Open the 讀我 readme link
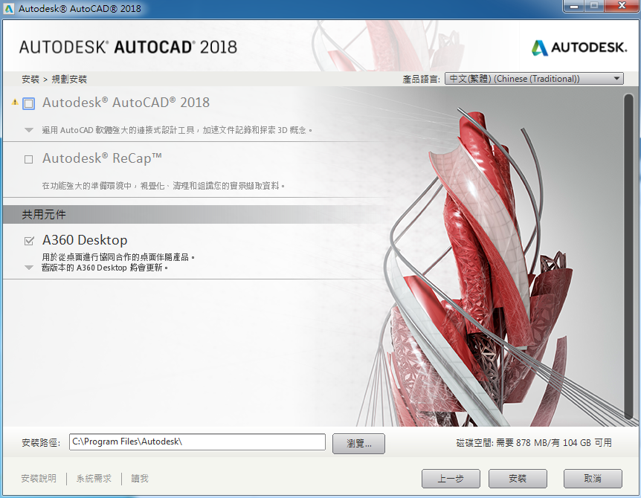The width and height of the screenshot is (641, 498). click(140, 479)
